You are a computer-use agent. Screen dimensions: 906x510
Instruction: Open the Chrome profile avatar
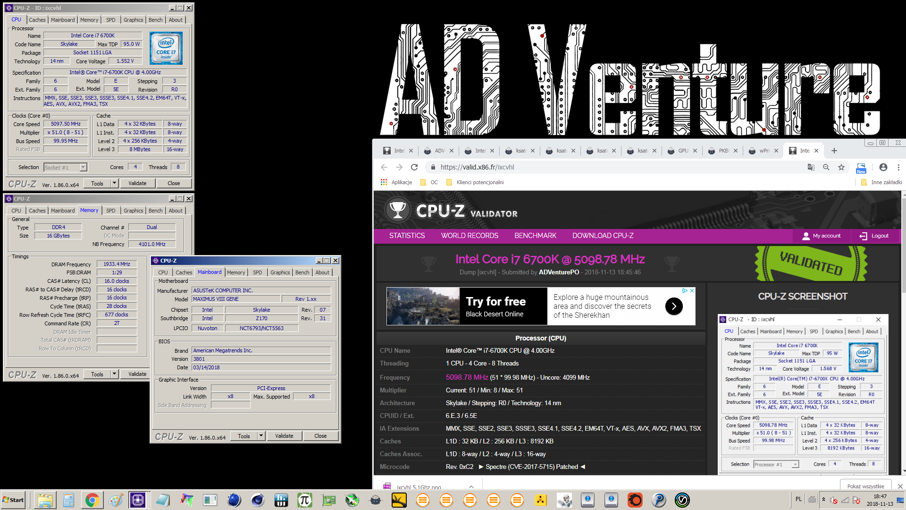pyautogui.click(x=883, y=167)
